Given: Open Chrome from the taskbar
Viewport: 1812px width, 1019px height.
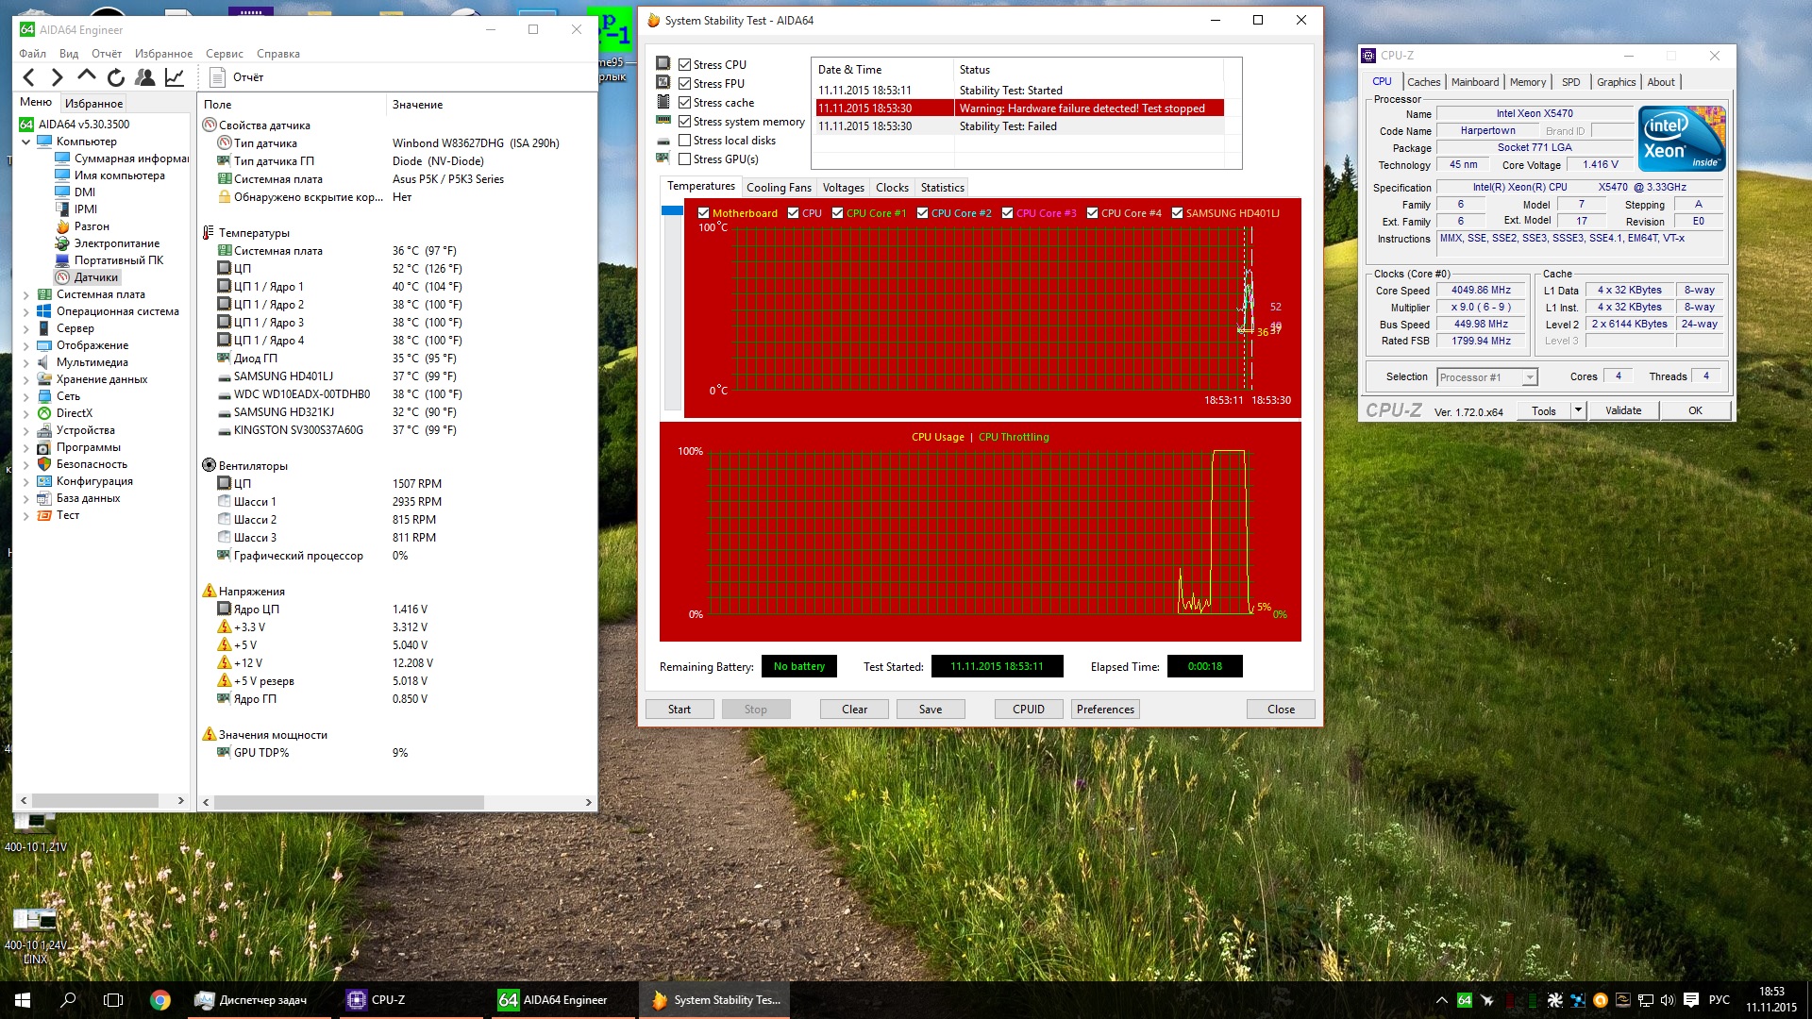Looking at the screenshot, I should [160, 1000].
